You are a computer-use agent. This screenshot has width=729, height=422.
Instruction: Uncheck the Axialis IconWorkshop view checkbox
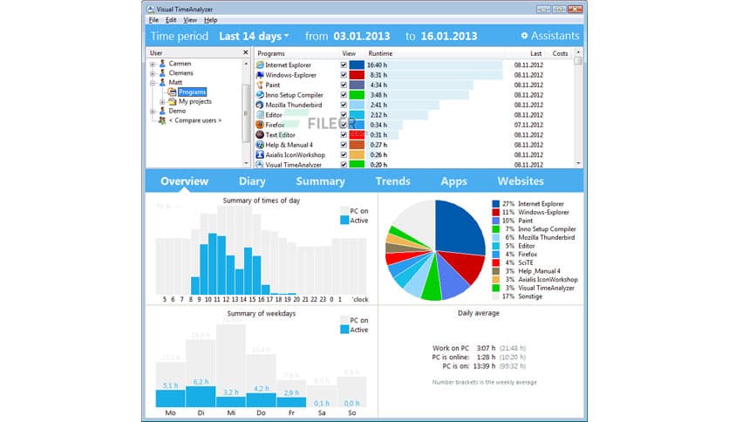(344, 155)
